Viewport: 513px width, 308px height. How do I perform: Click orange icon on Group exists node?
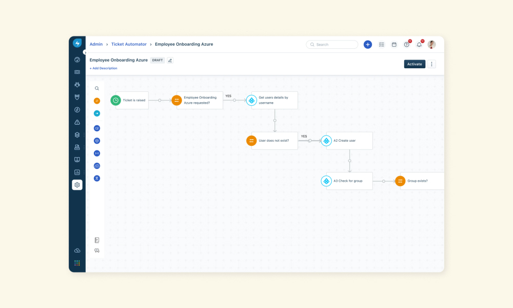point(400,181)
